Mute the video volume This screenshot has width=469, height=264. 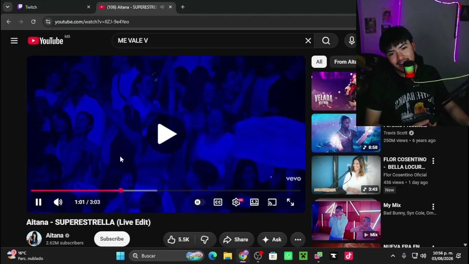[x=58, y=202]
